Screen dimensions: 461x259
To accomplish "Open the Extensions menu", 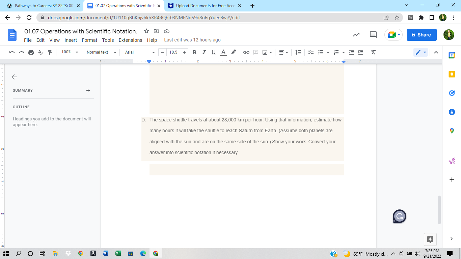I will (x=130, y=40).
